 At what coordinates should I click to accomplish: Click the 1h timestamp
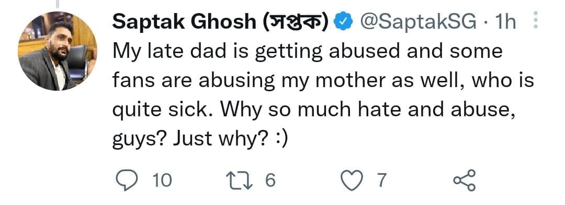coord(506,23)
